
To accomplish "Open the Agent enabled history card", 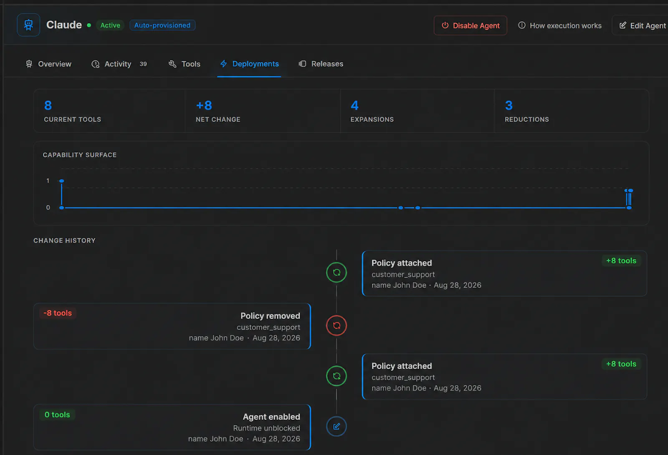I will [172, 427].
